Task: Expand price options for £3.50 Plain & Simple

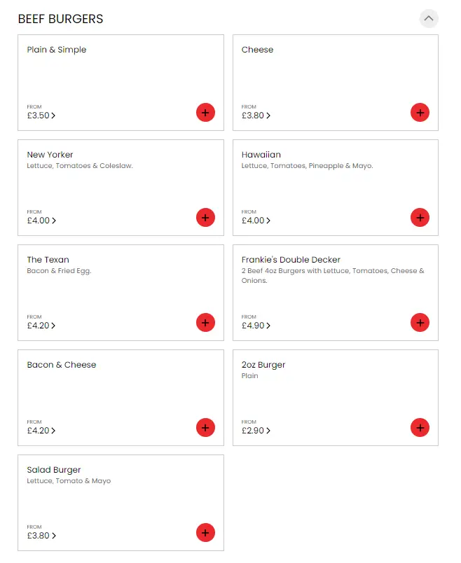Action: click(41, 116)
